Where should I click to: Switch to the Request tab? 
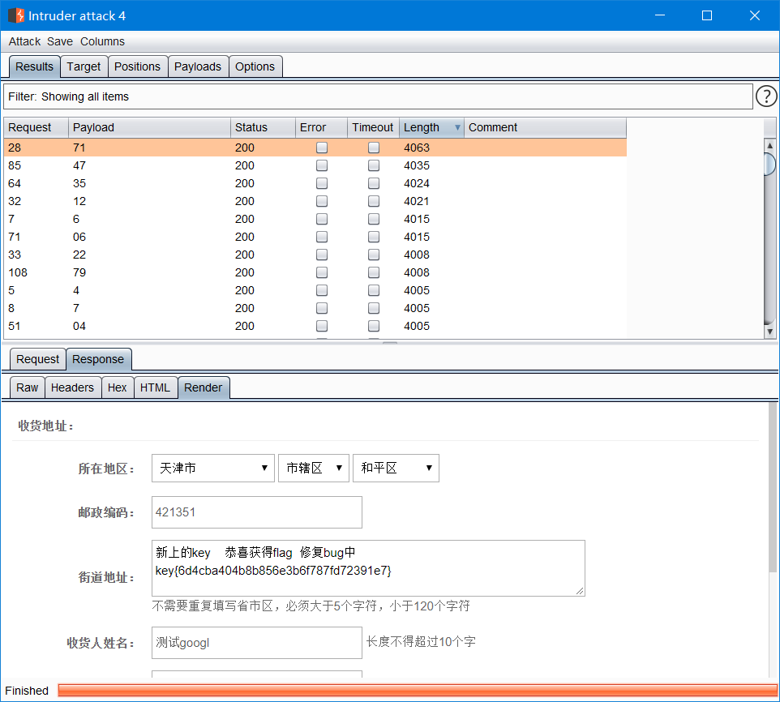[x=38, y=359]
